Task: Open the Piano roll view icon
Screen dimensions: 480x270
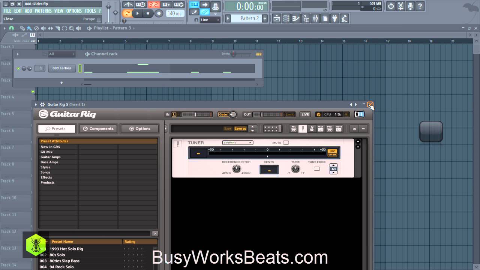Action: coord(296,18)
